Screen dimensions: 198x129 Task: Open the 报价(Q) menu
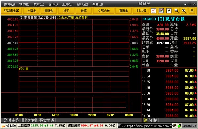point(9,4)
